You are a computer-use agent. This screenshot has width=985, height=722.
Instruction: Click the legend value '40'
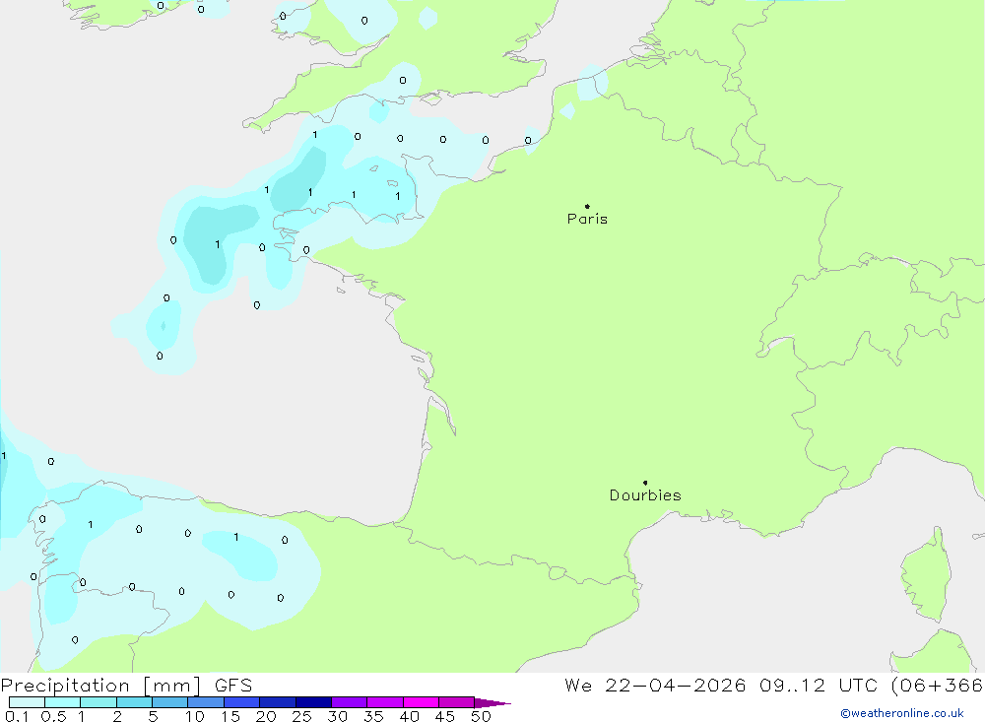[409, 716]
